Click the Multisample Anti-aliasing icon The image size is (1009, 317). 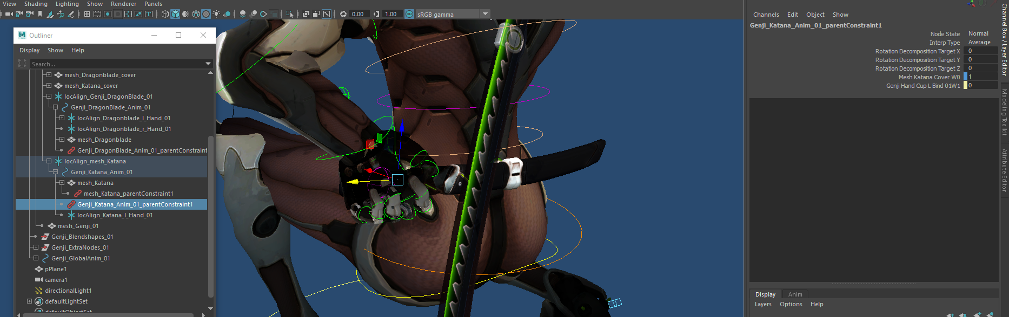click(x=263, y=14)
